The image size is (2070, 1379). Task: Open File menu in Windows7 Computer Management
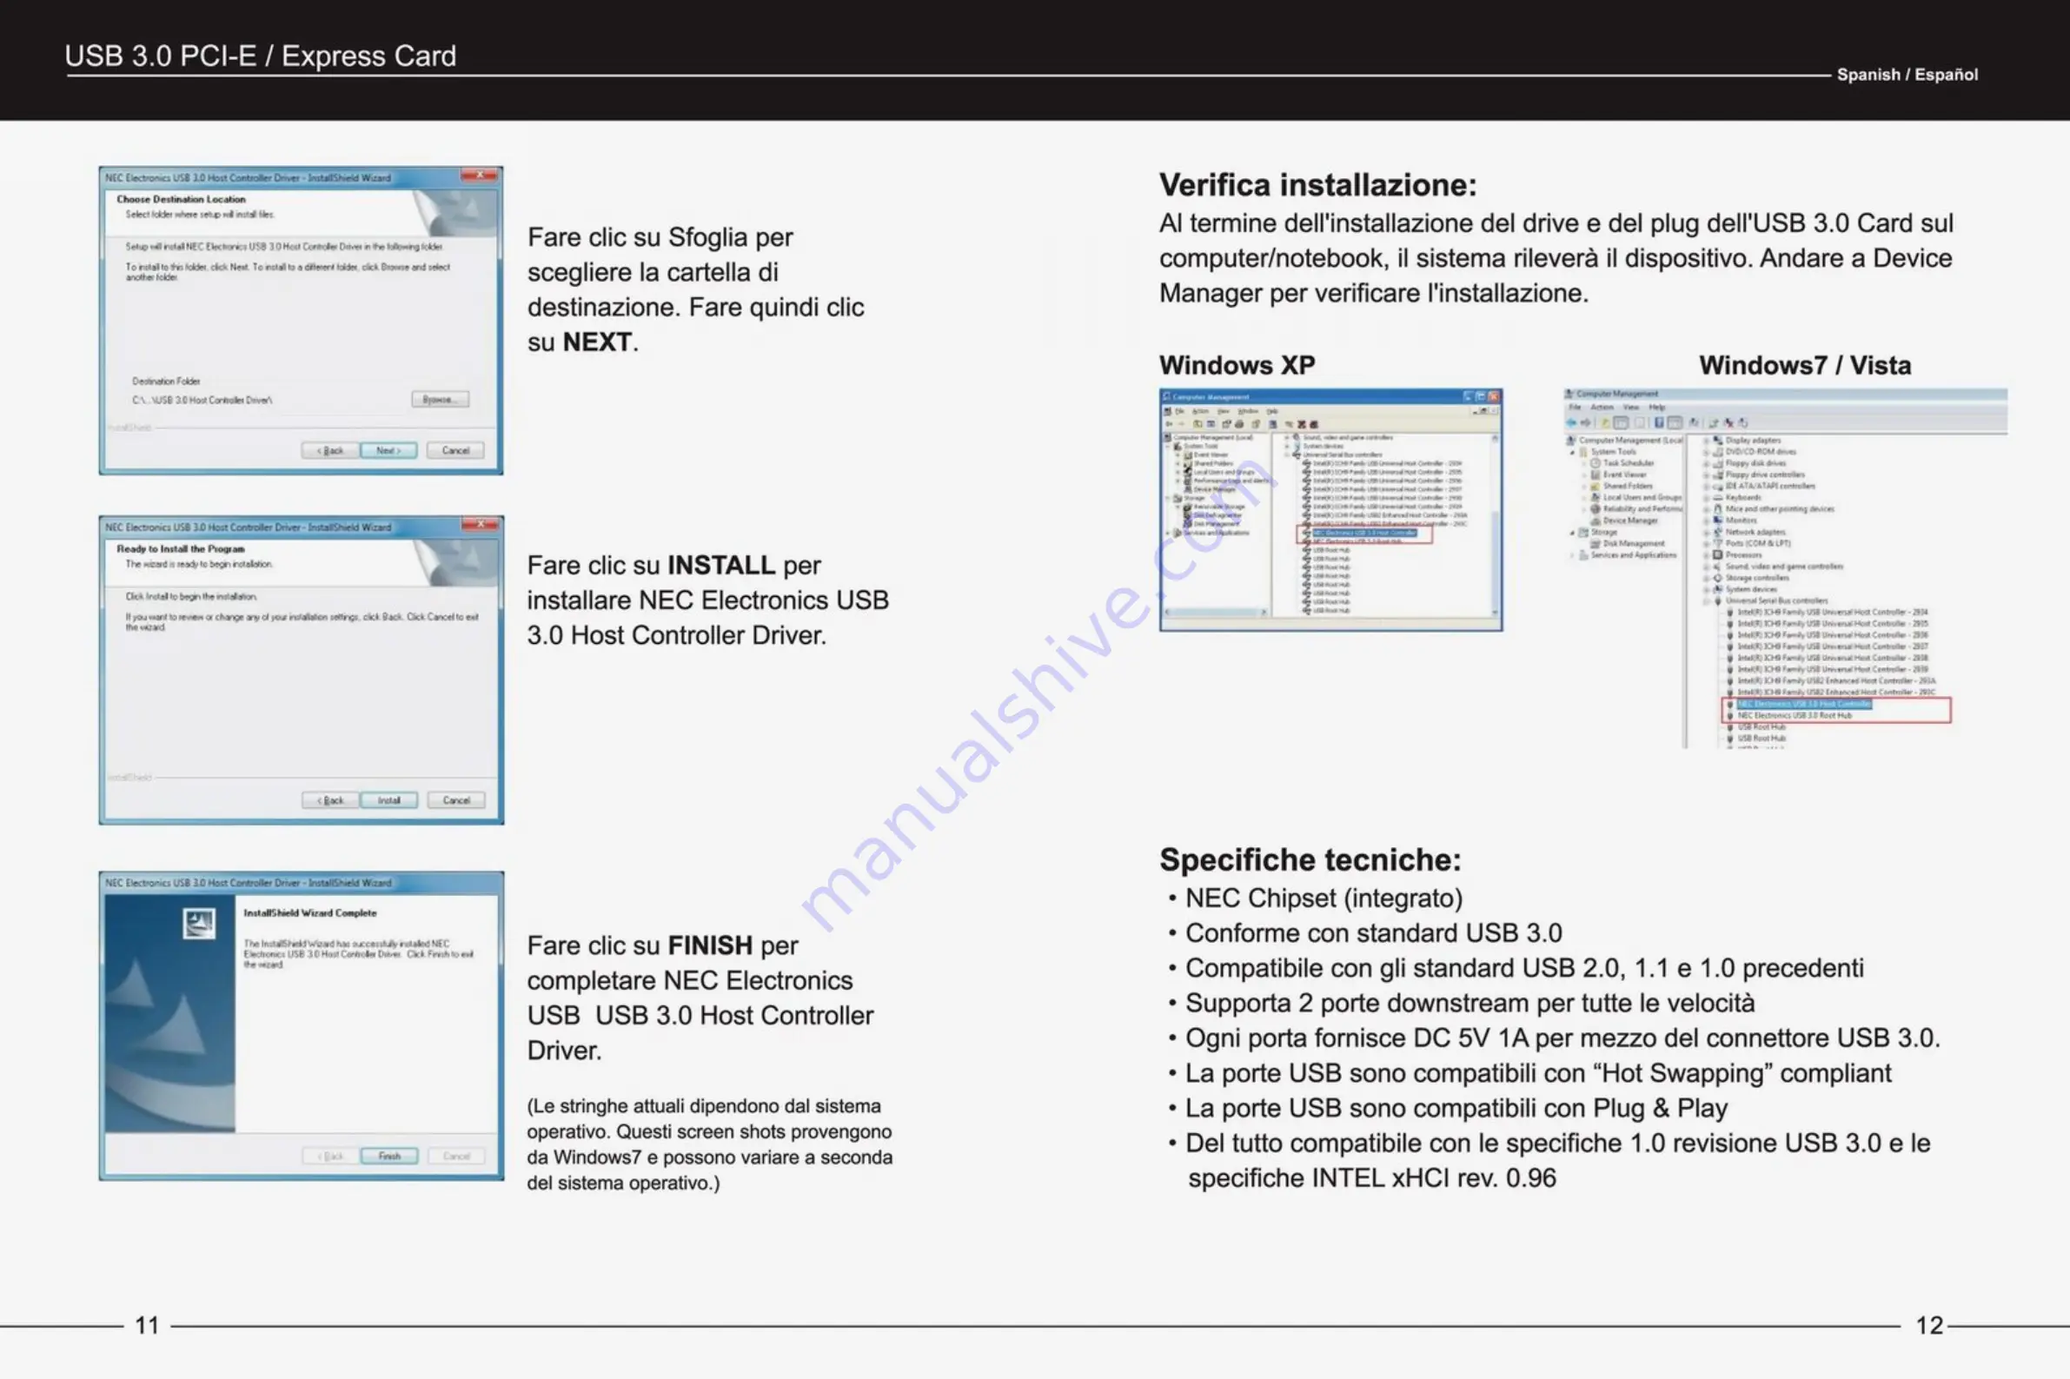pyautogui.click(x=1575, y=408)
